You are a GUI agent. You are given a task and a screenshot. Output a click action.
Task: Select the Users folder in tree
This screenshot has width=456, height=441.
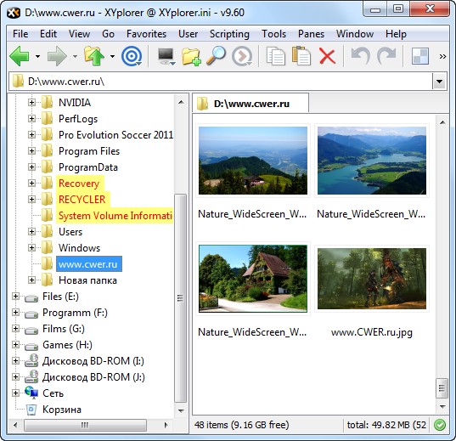pos(70,232)
